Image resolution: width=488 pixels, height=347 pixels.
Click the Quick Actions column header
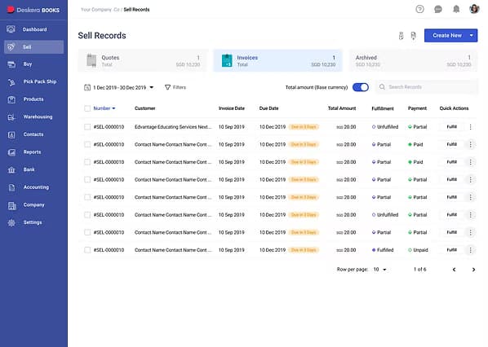(454, 108)
